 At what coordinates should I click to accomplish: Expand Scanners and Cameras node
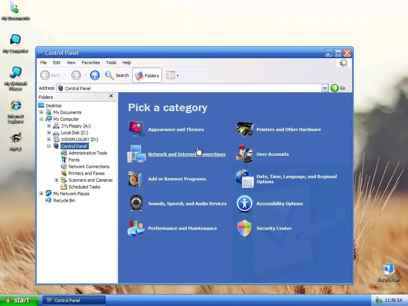click(x=56, y=180)
